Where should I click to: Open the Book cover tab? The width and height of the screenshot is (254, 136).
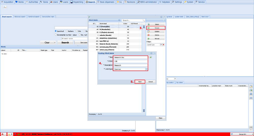tap(205, 17)
